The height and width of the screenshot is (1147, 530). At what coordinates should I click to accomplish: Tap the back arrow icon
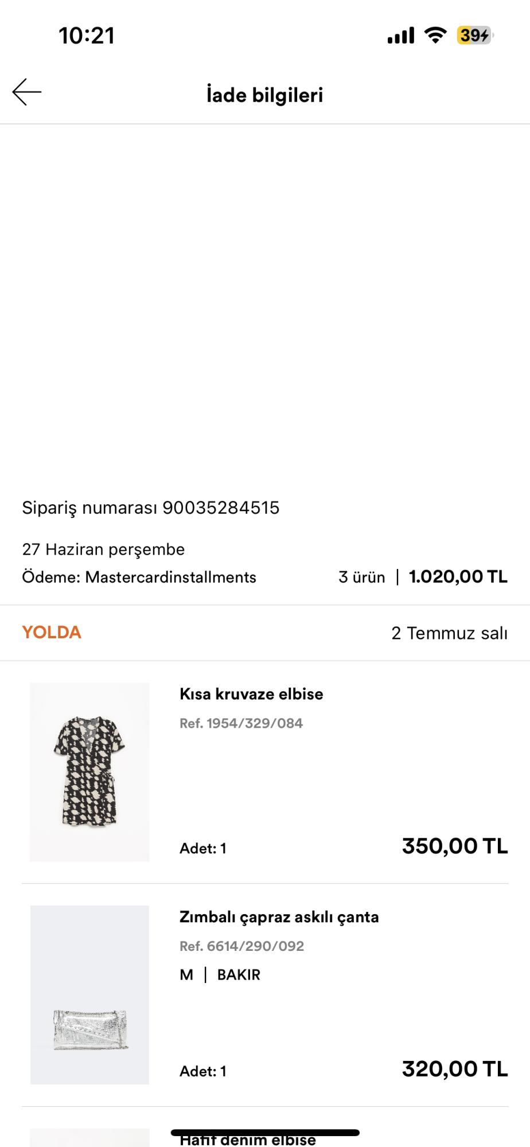(x=27, y=92)
